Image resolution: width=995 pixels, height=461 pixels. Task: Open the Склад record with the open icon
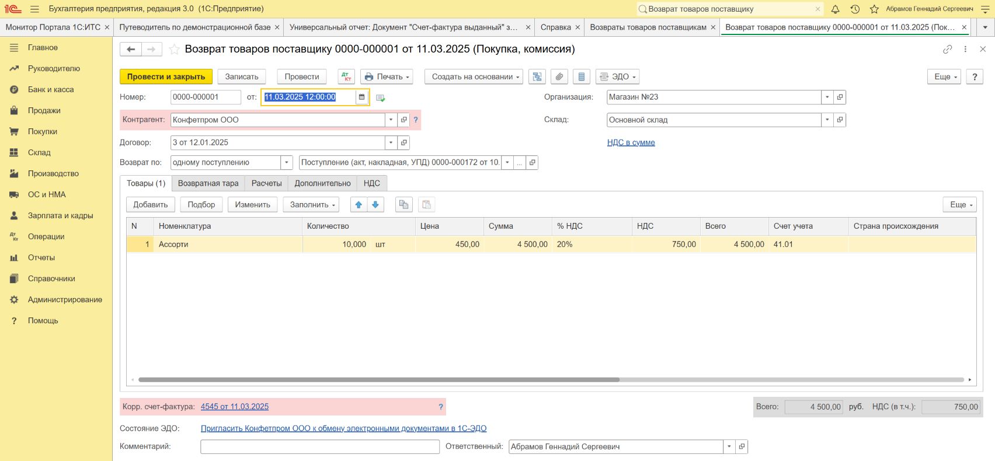pyautogui.click(x=840, y=120)
